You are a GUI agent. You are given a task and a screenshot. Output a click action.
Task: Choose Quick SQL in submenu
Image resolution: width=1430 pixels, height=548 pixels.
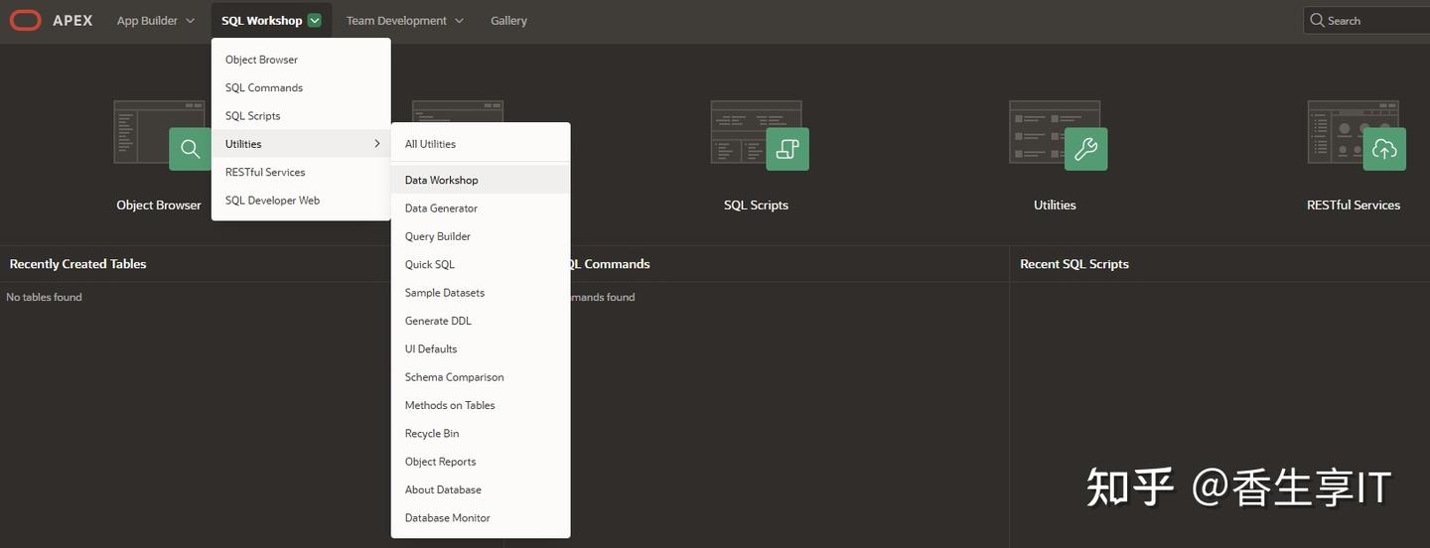pyautogui.click(x=481, y=264)
